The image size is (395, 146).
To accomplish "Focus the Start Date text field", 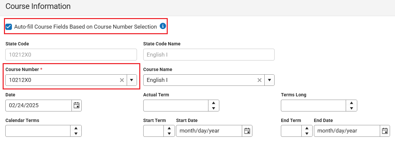I will pyautogui.click(x=209, y=131).
